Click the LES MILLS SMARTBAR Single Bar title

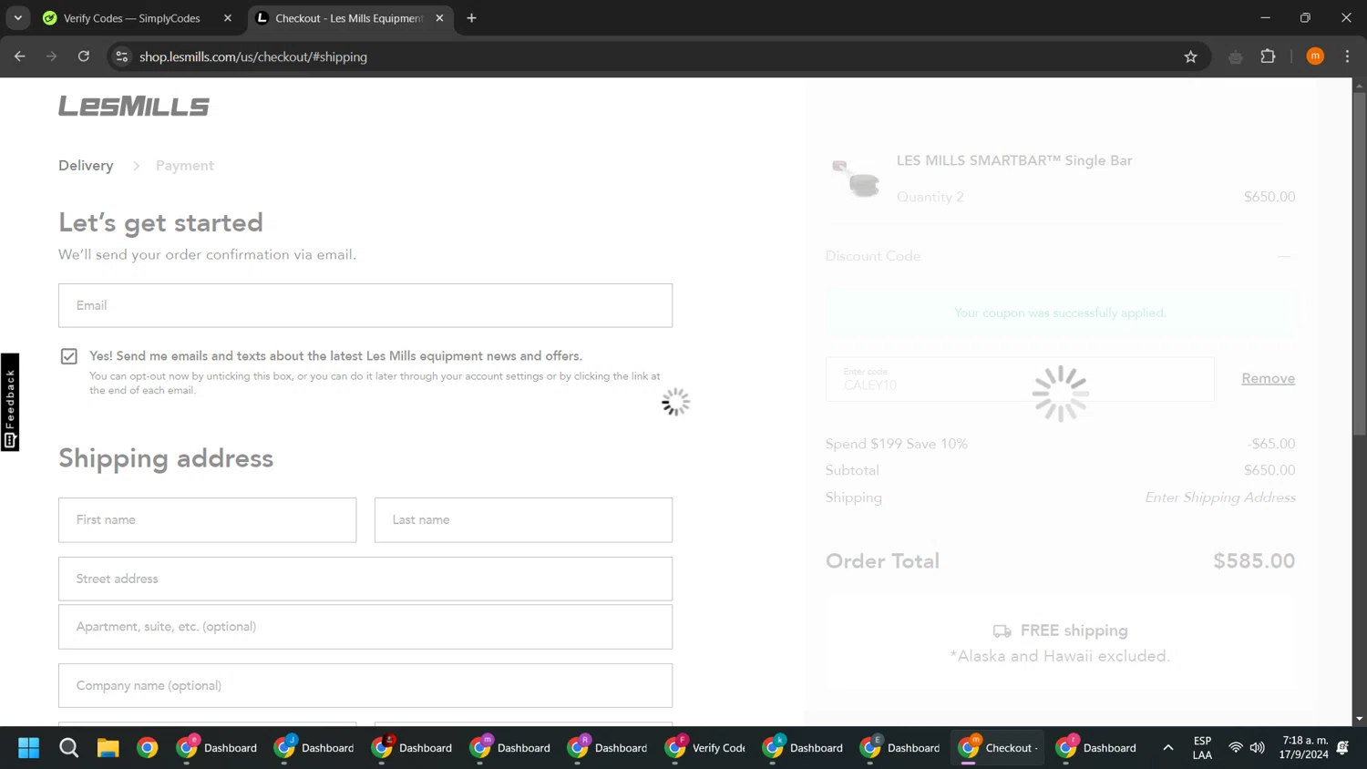1014,160
